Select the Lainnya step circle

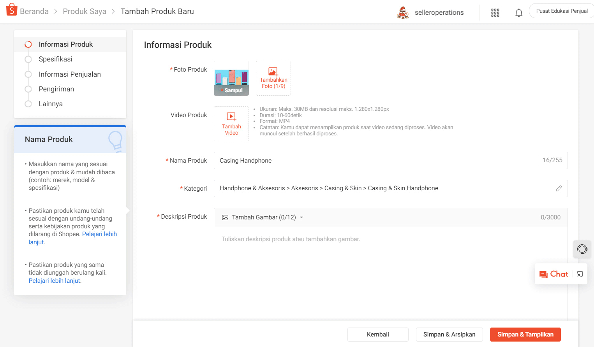coord(28,103)
